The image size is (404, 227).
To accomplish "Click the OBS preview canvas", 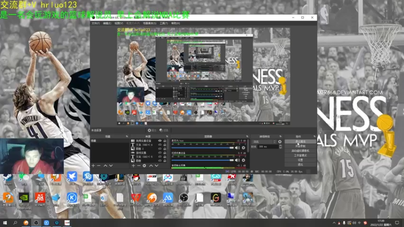I will 204,77.
